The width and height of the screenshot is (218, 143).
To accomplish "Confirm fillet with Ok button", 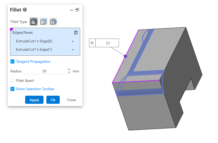I will pyautogui.click(x=53, y=100).
